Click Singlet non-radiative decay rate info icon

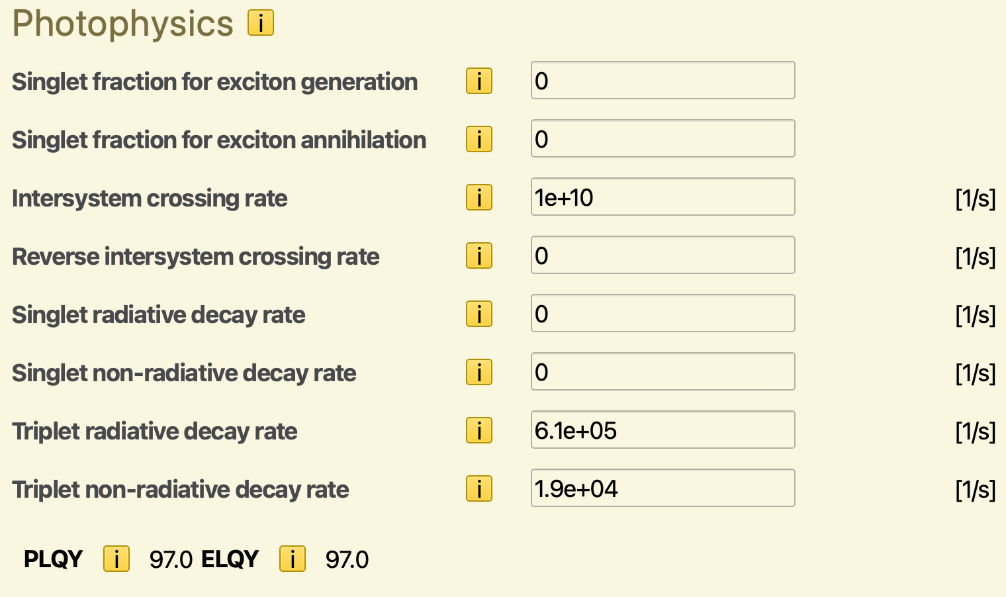[479, 373]
